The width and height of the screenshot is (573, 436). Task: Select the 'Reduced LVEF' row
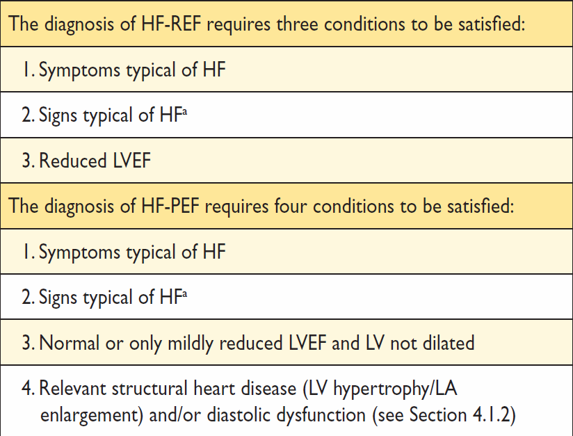[286, 161]
